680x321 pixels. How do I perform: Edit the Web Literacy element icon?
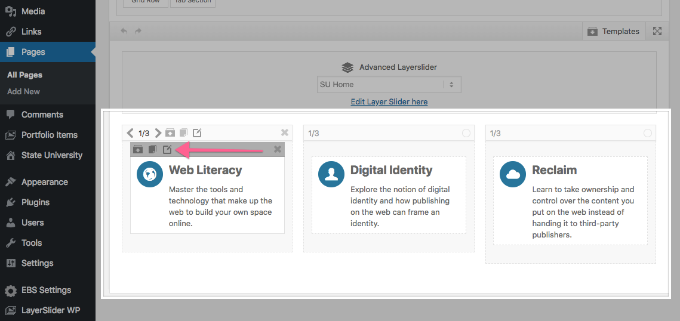[x=167, y=149]
